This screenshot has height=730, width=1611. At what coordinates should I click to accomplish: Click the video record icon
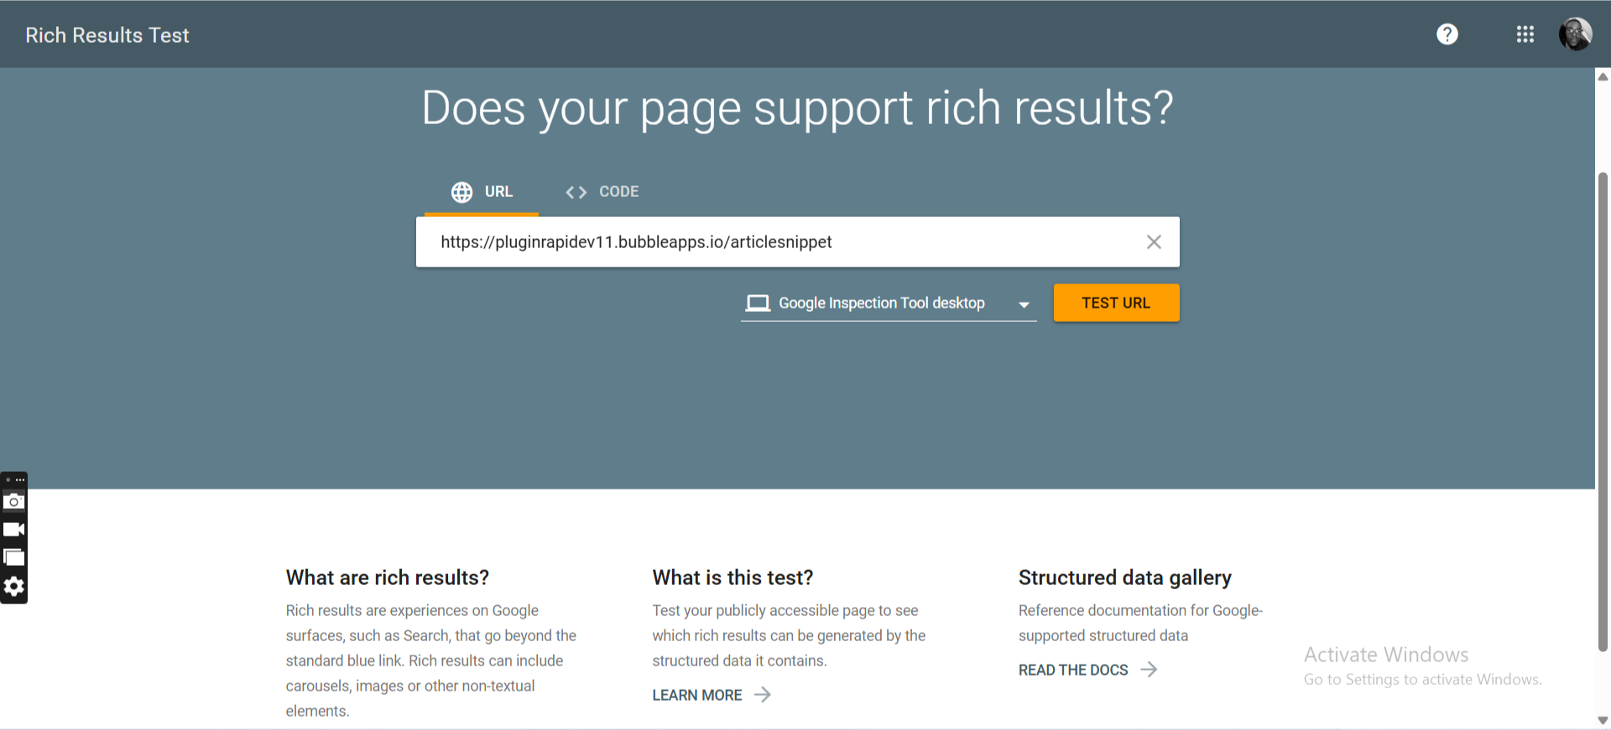(x=14, y=530)
